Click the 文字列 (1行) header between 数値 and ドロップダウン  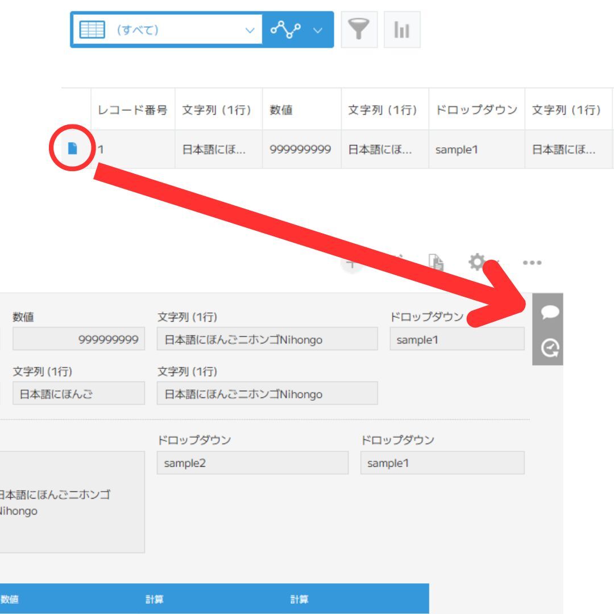coord(385,110)
